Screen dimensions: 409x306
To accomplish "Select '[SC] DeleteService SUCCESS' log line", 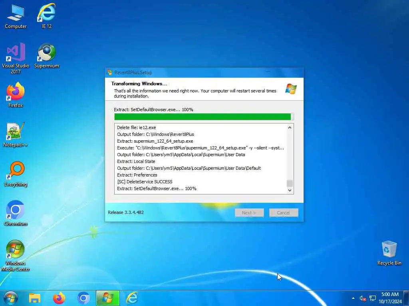I will point(145,182).
